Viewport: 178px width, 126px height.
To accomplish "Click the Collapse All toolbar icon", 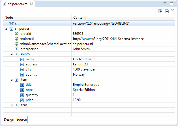I will (x=167, y=11).
